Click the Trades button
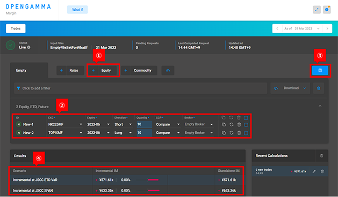 point(16,28)
